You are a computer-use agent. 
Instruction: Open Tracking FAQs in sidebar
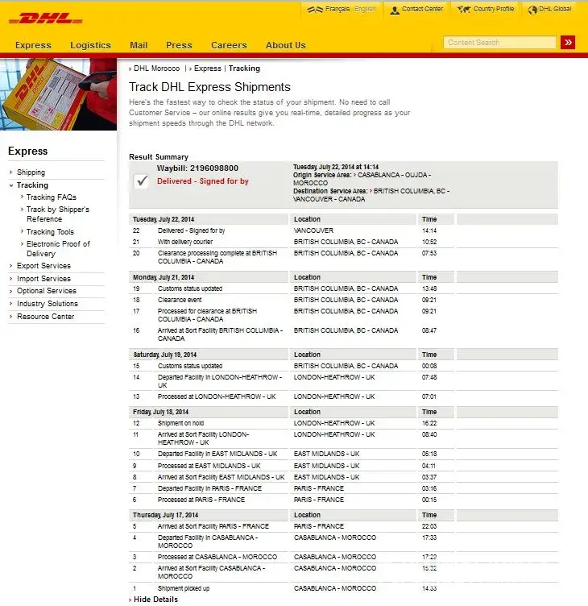pyautogui.click(x=52, y=197)
